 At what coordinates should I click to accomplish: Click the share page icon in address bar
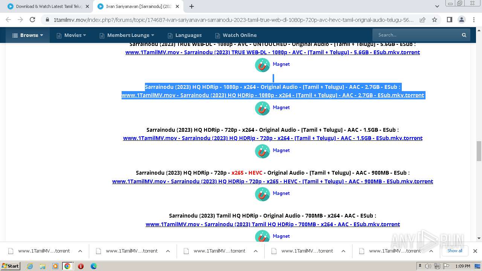pos(423,20)
